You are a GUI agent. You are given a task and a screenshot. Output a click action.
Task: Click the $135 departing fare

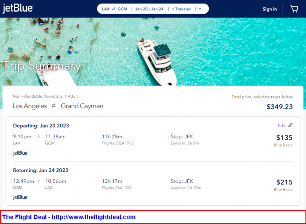coord(285,138)
